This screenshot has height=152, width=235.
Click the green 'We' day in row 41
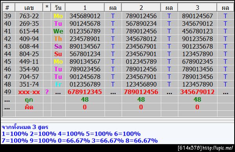coord(58,31)
